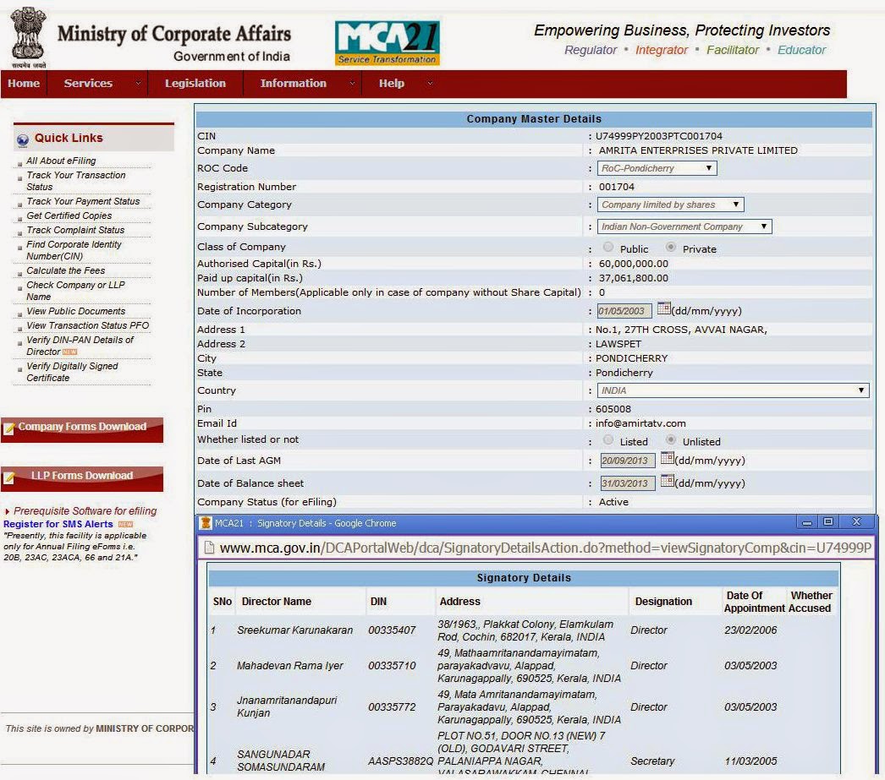This screenshot has height=780, width=885.
Task: Select appointment date 11/03/2005
Action: (750, 761)
